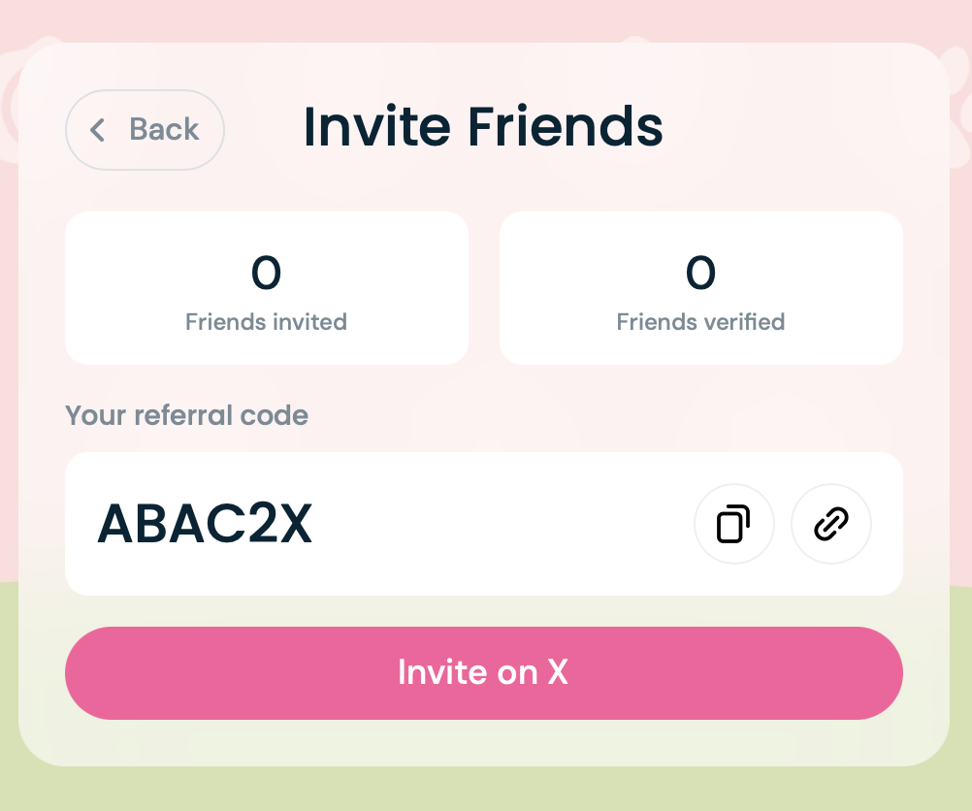Click the green background below the card
The image size is (972, 811).
click(485, 791)
